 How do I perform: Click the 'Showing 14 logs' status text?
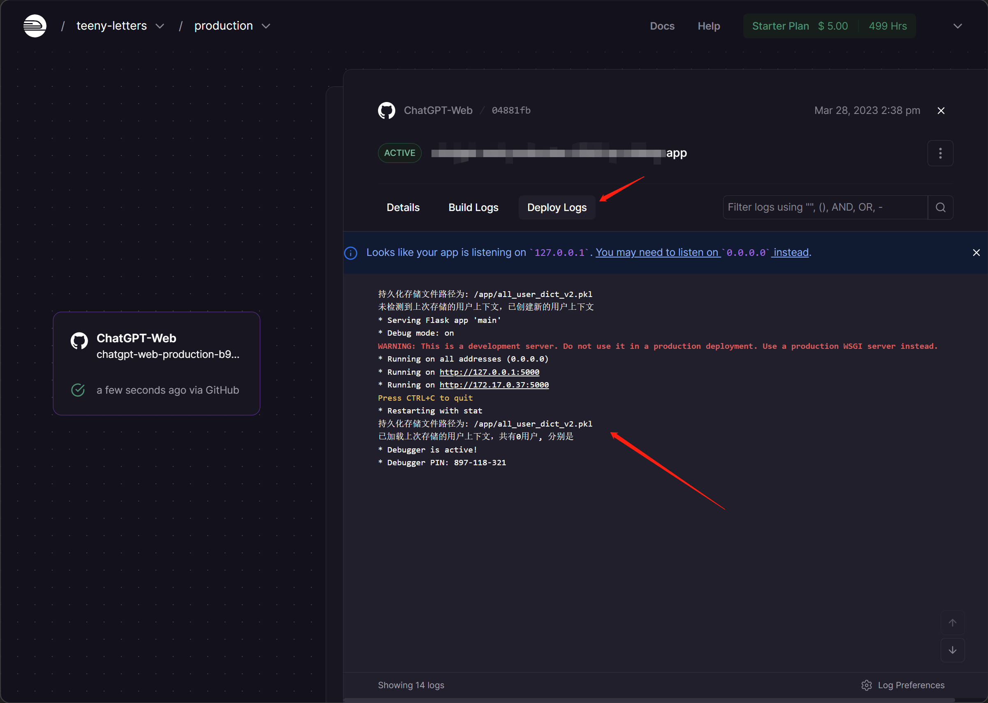click(411, 685)
